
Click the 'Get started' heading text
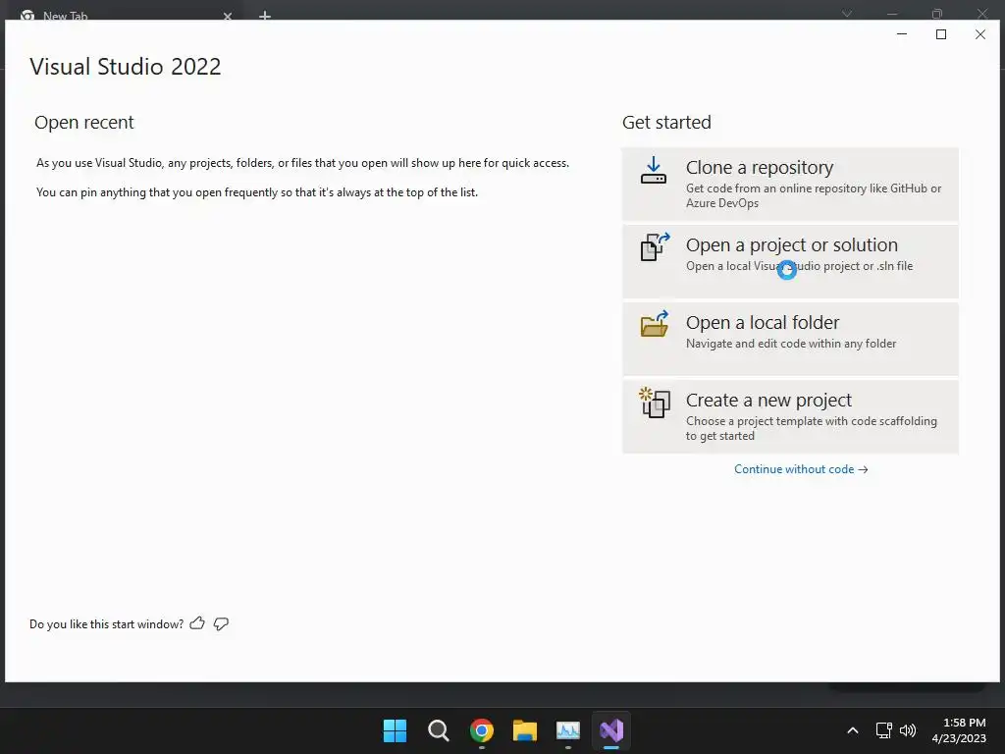coord(666,122)
